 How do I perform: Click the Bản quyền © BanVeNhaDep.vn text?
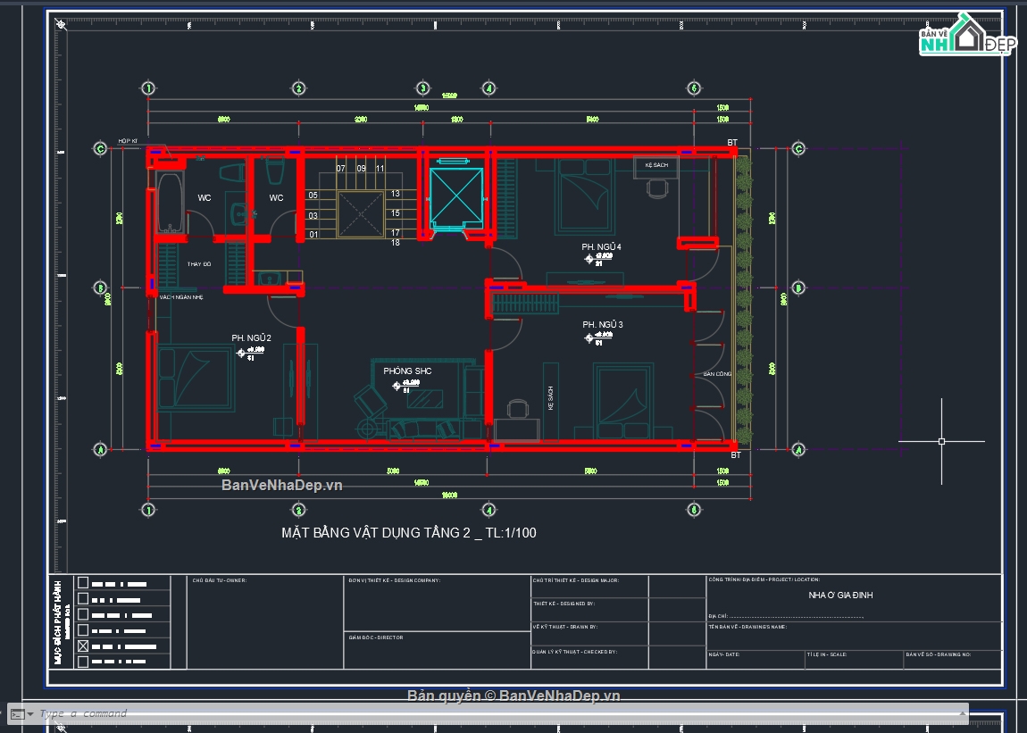[x=513, y=696]
